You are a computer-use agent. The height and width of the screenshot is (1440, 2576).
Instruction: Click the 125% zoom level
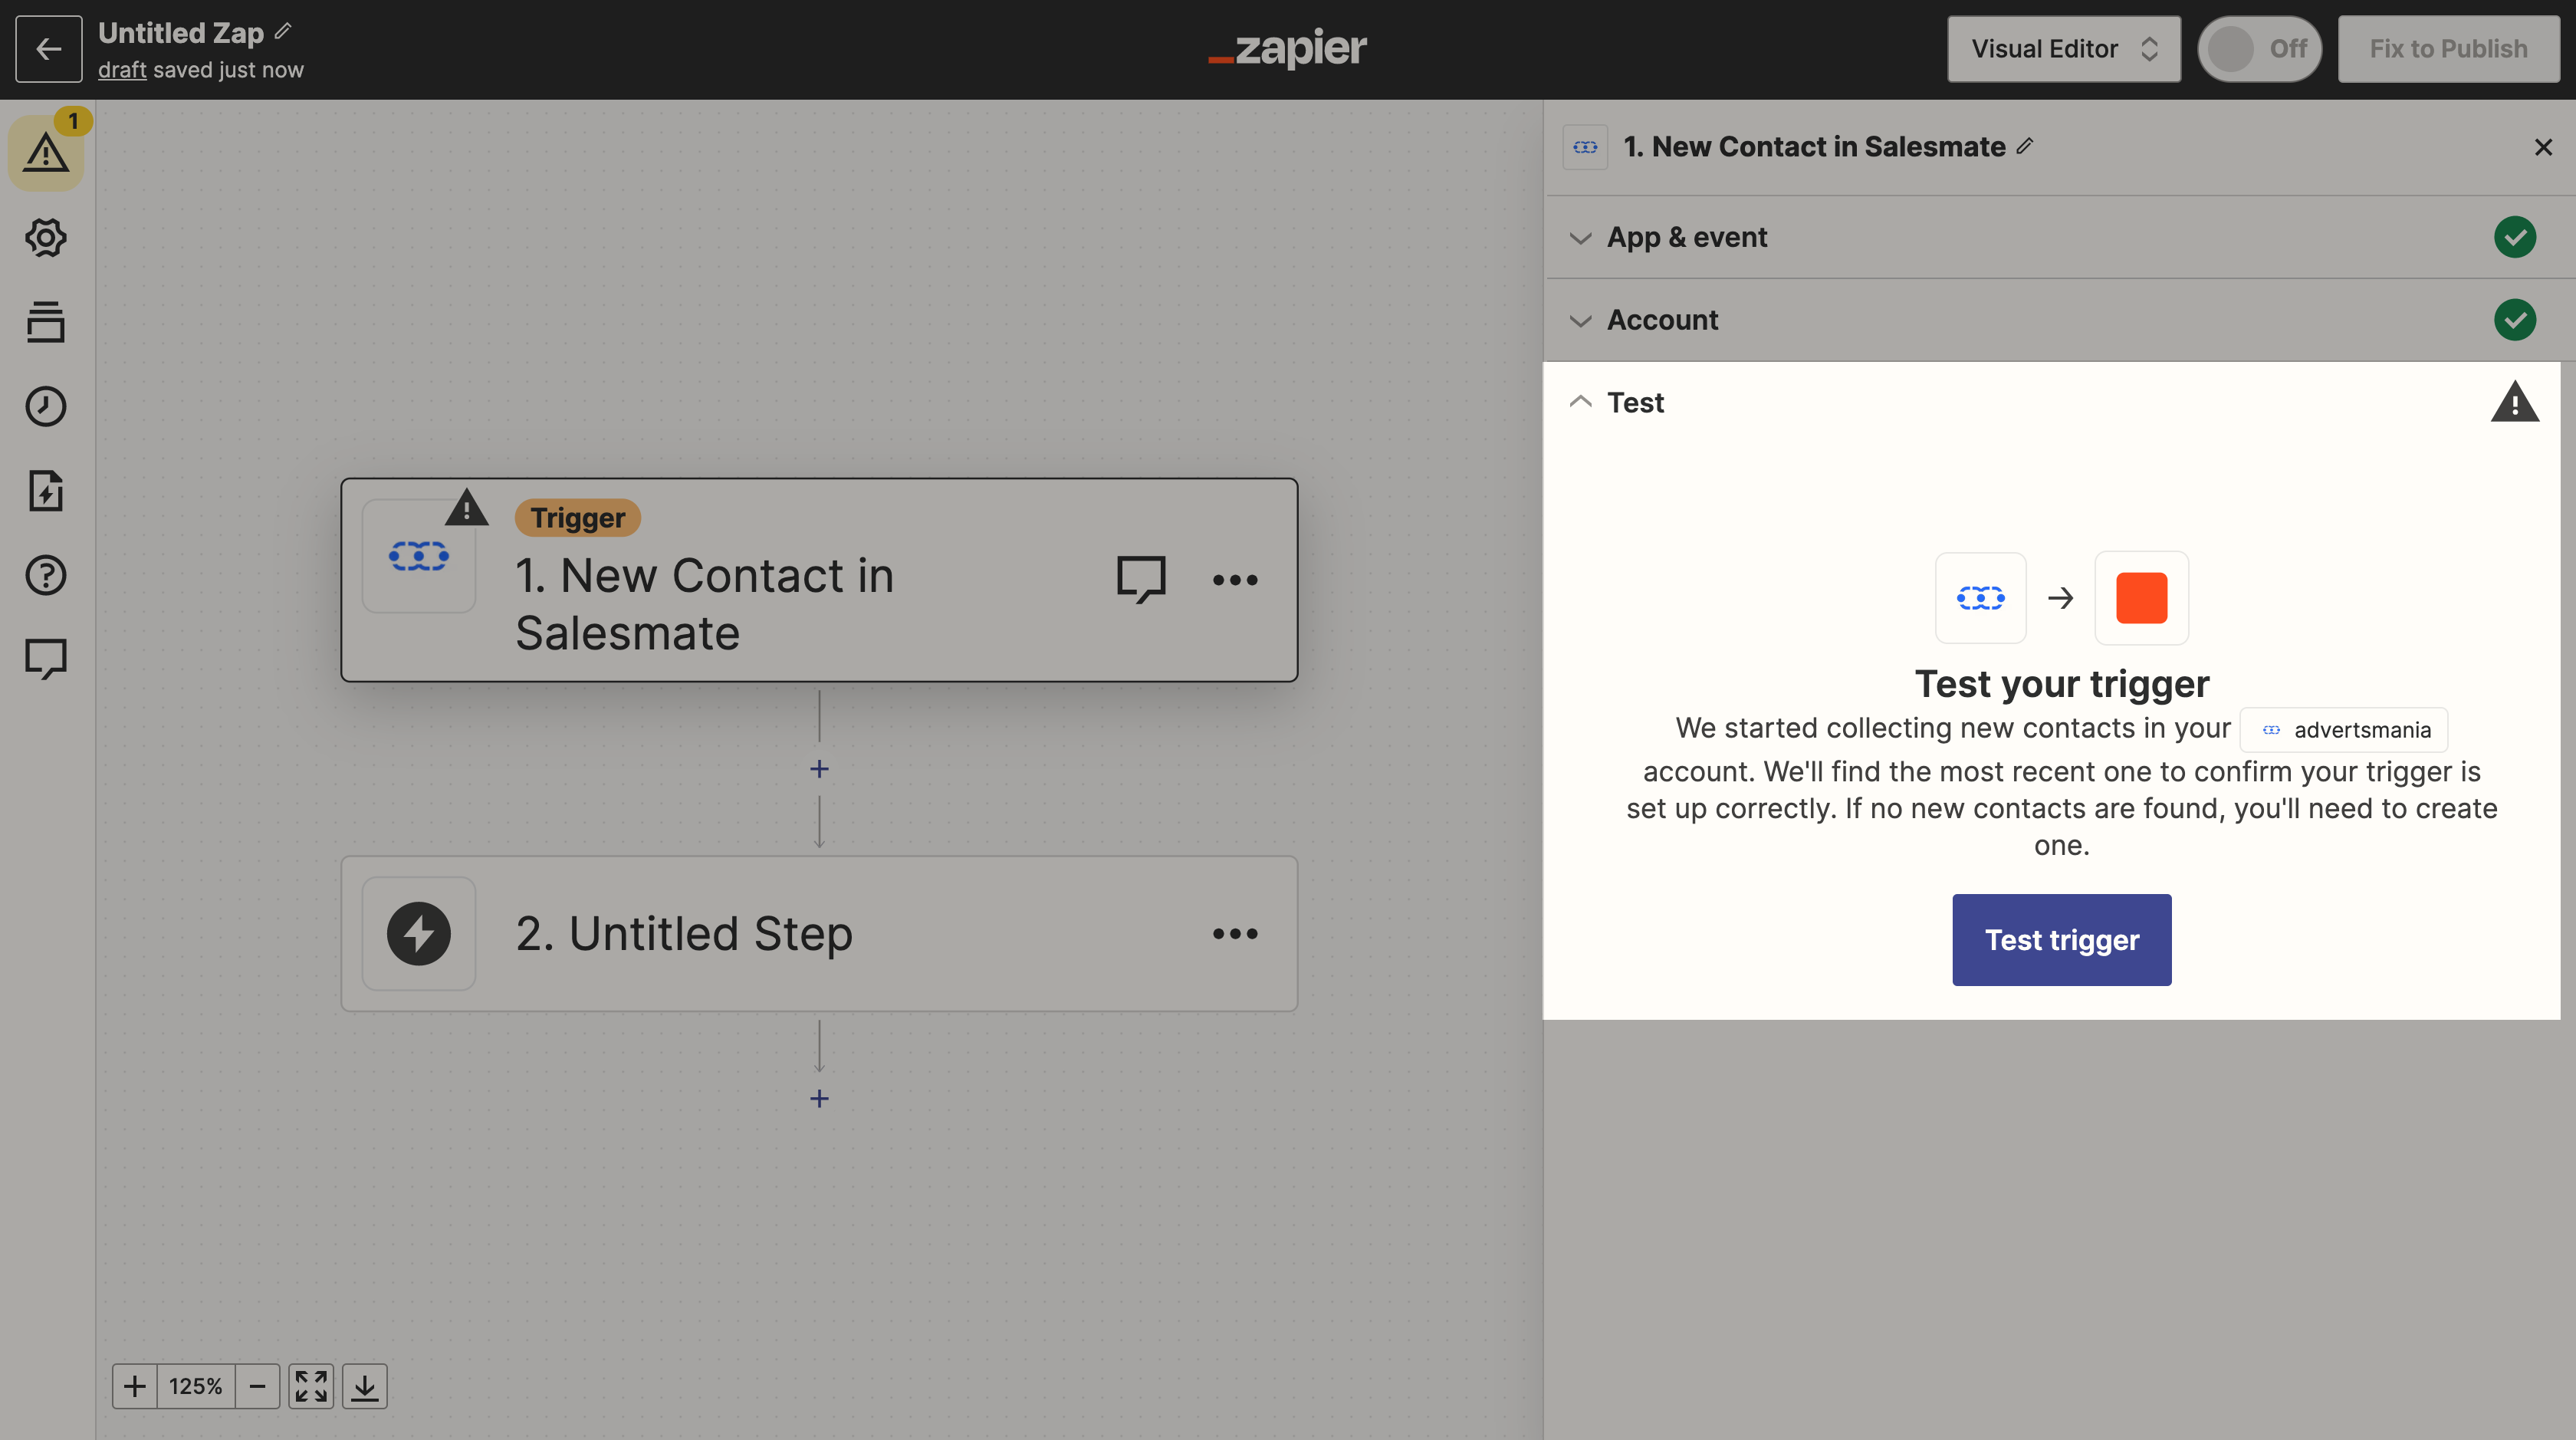tap(196, 1386)
